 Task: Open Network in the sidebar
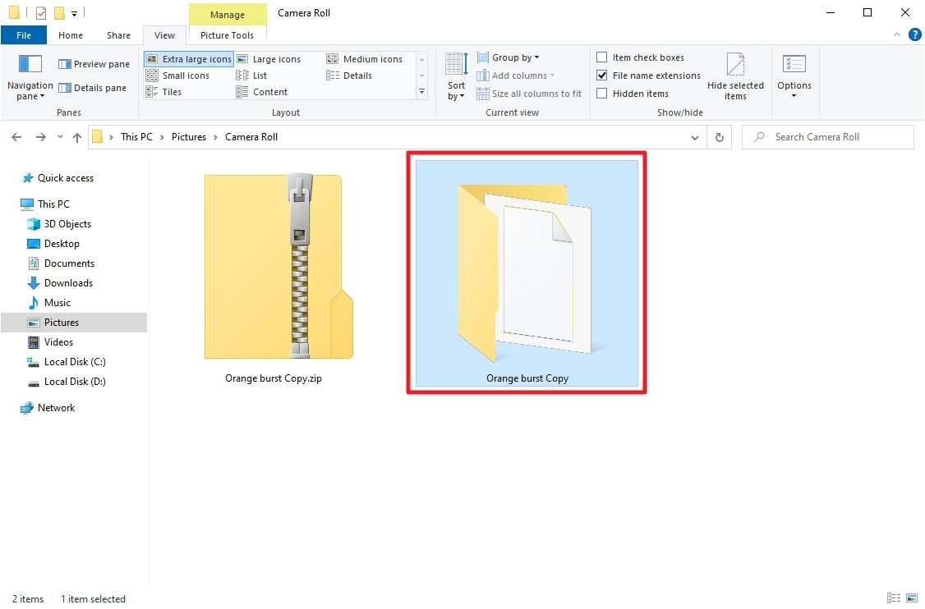48,408
